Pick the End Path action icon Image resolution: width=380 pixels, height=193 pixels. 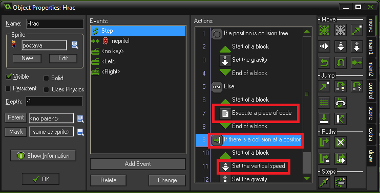tap(341, 142)
